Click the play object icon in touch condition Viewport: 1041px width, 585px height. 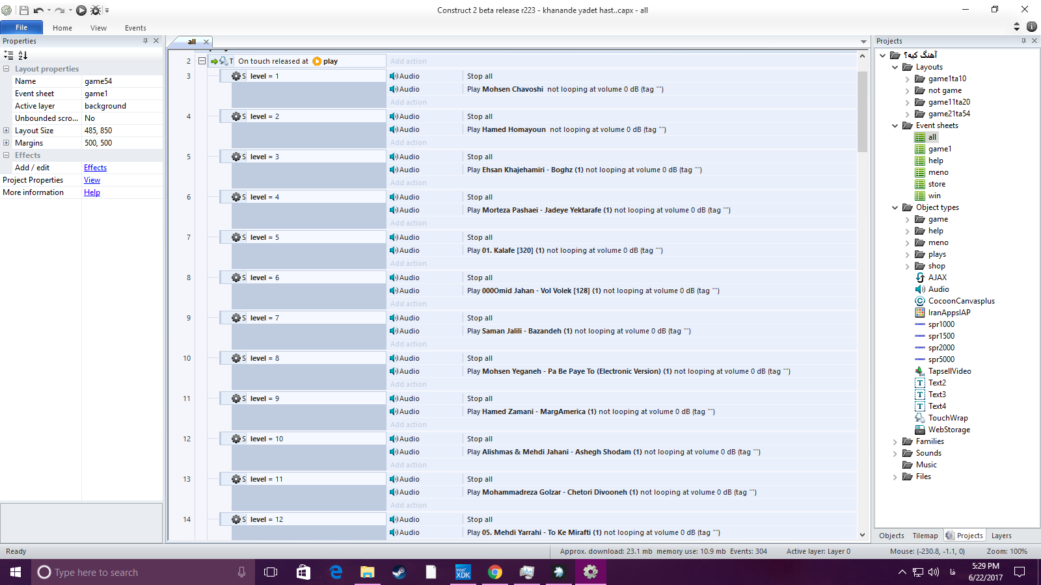point(317,61)
